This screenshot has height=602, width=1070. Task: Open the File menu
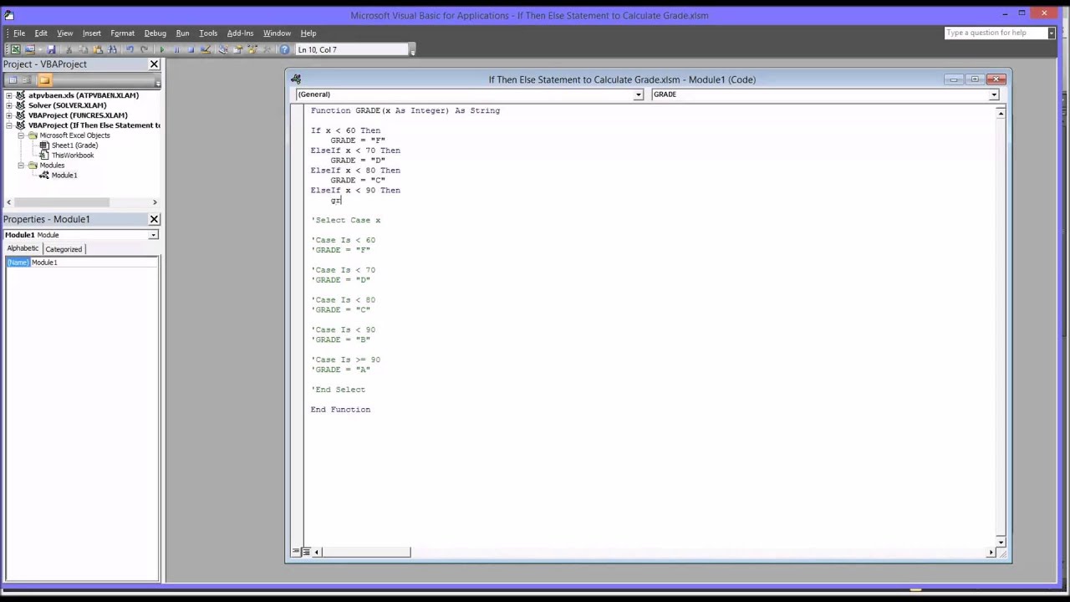(18, 33)
